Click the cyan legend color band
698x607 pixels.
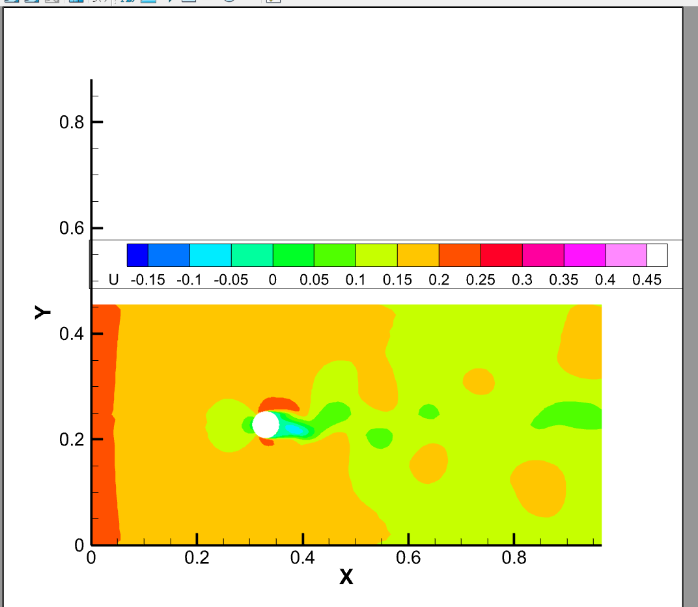[x=210, y=255]
